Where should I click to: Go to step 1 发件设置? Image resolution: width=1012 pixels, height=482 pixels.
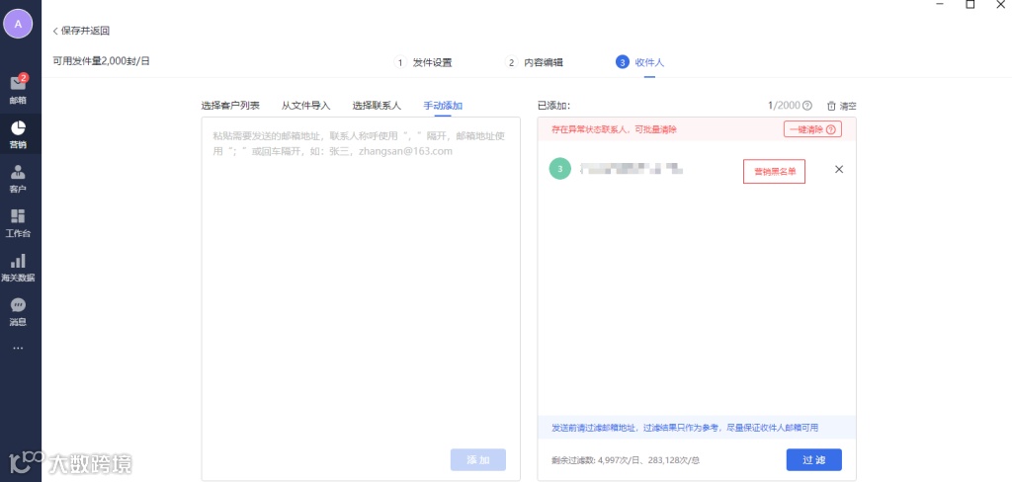point(423,62)
